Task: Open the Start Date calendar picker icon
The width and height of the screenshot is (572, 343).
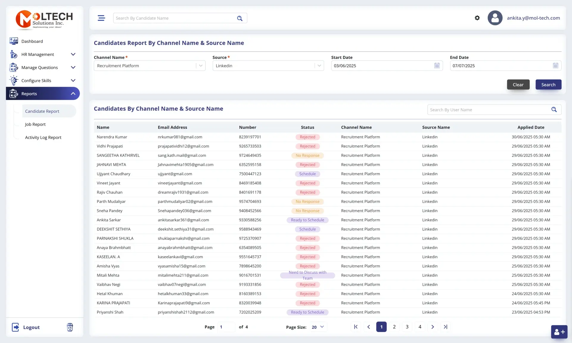Action: click(437, 66)
